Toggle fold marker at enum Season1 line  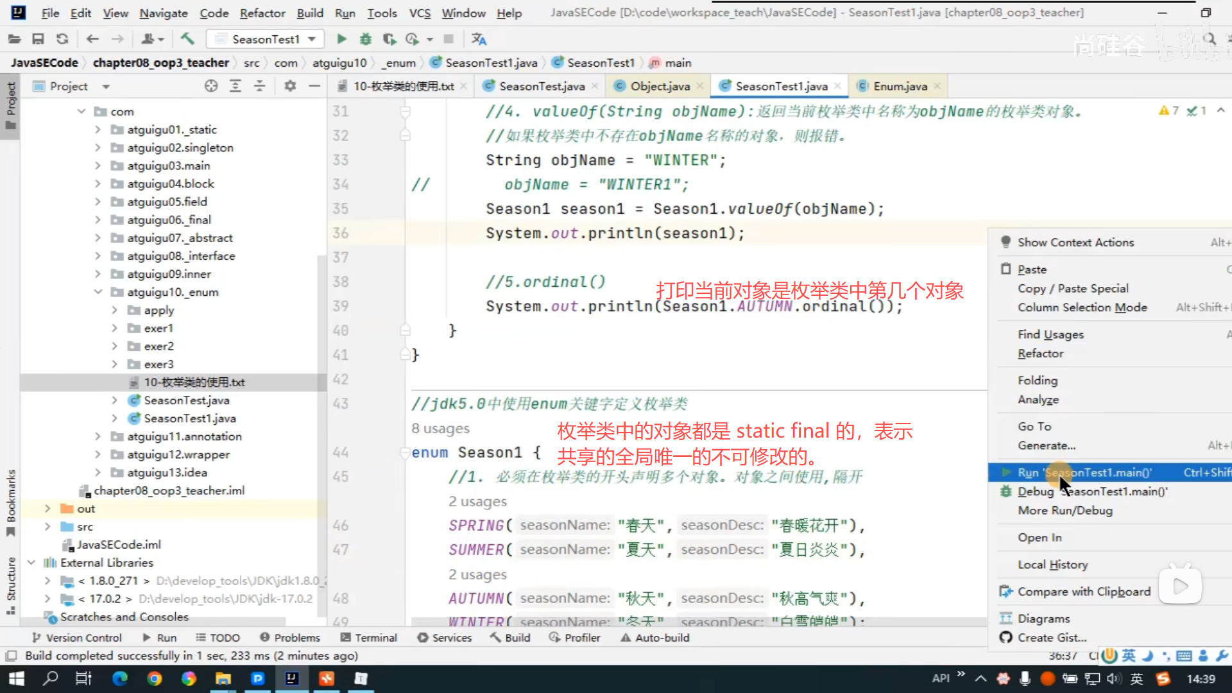click(x=405, y=453)
